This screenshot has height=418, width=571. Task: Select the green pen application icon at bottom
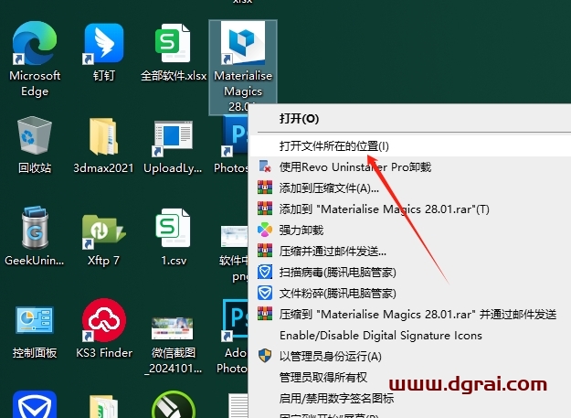[173, 404]
